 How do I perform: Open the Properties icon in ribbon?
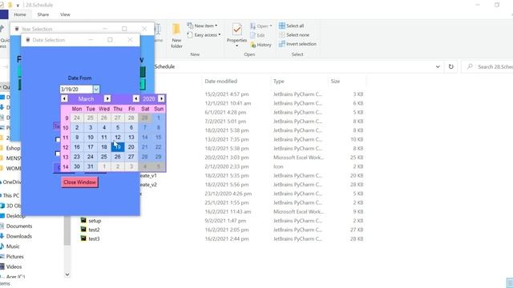236,30
